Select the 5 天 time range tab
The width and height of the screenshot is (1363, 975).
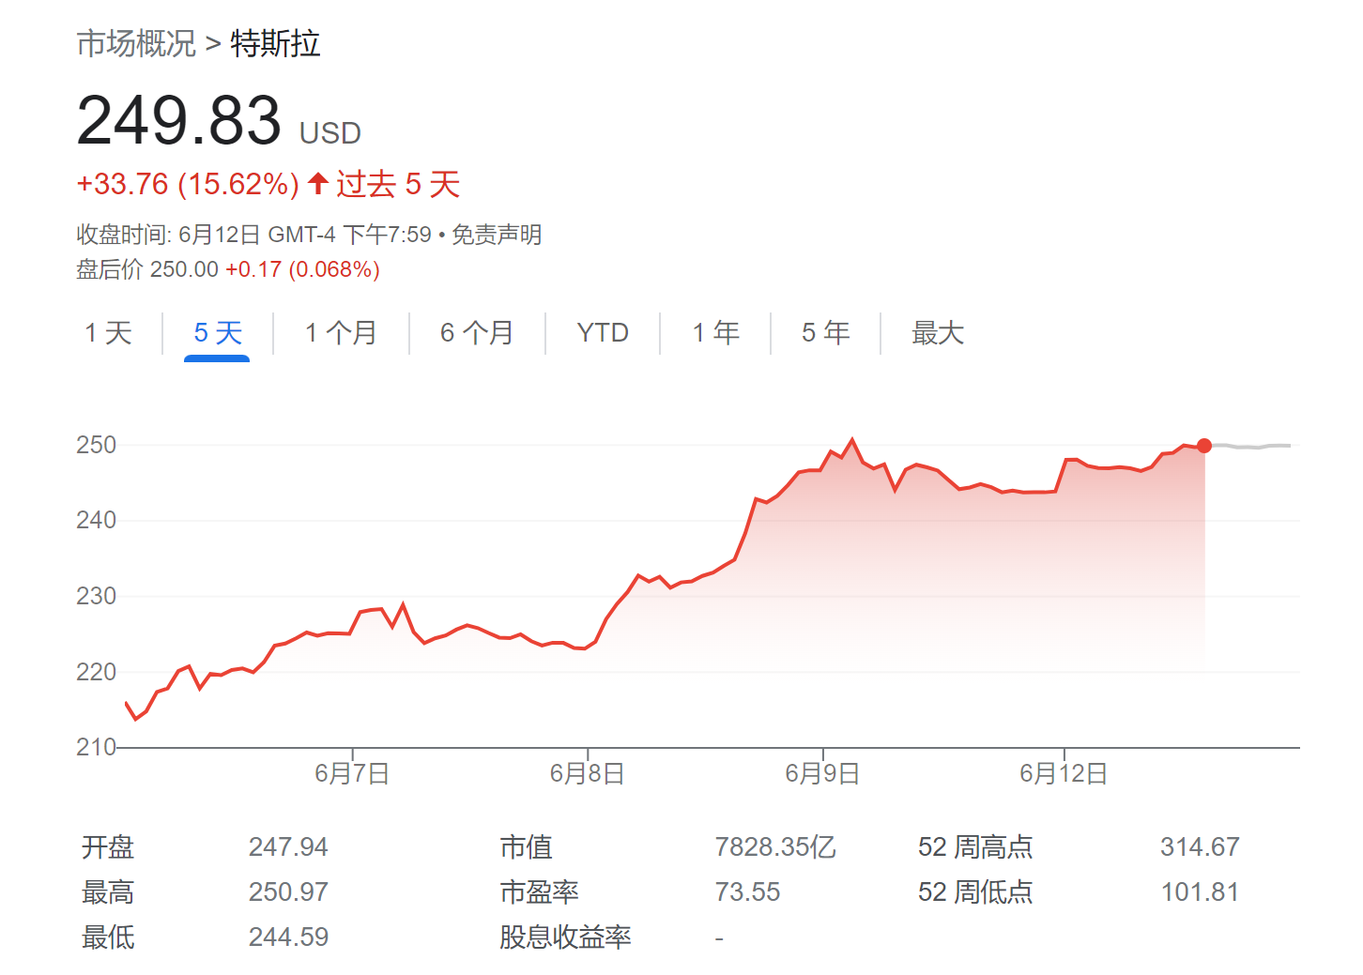pos(218,332)
